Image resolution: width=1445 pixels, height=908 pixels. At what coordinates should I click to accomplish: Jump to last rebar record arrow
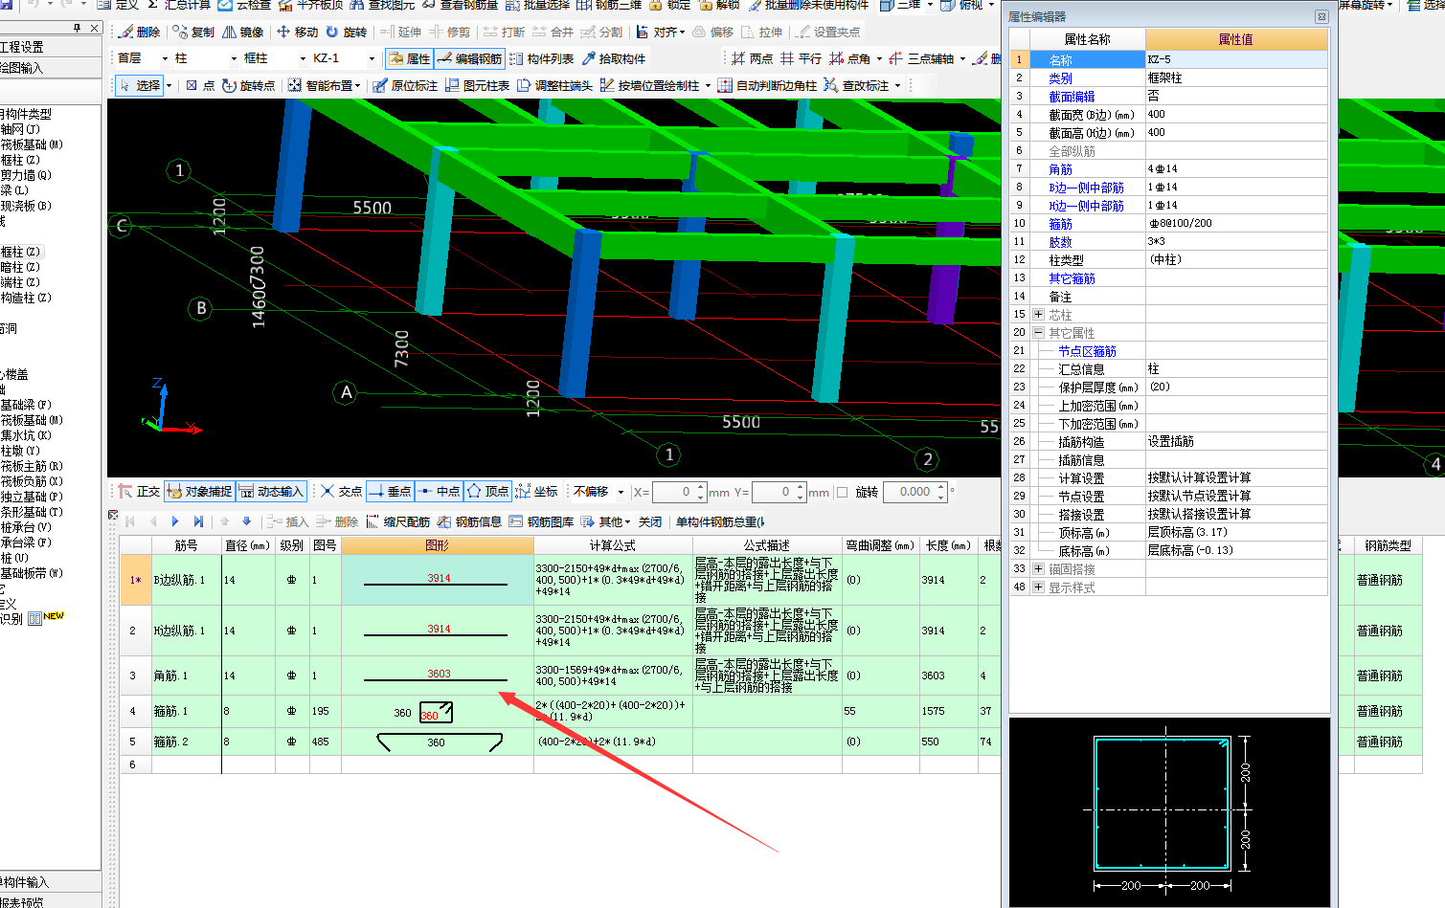click(x=198, y=521)
